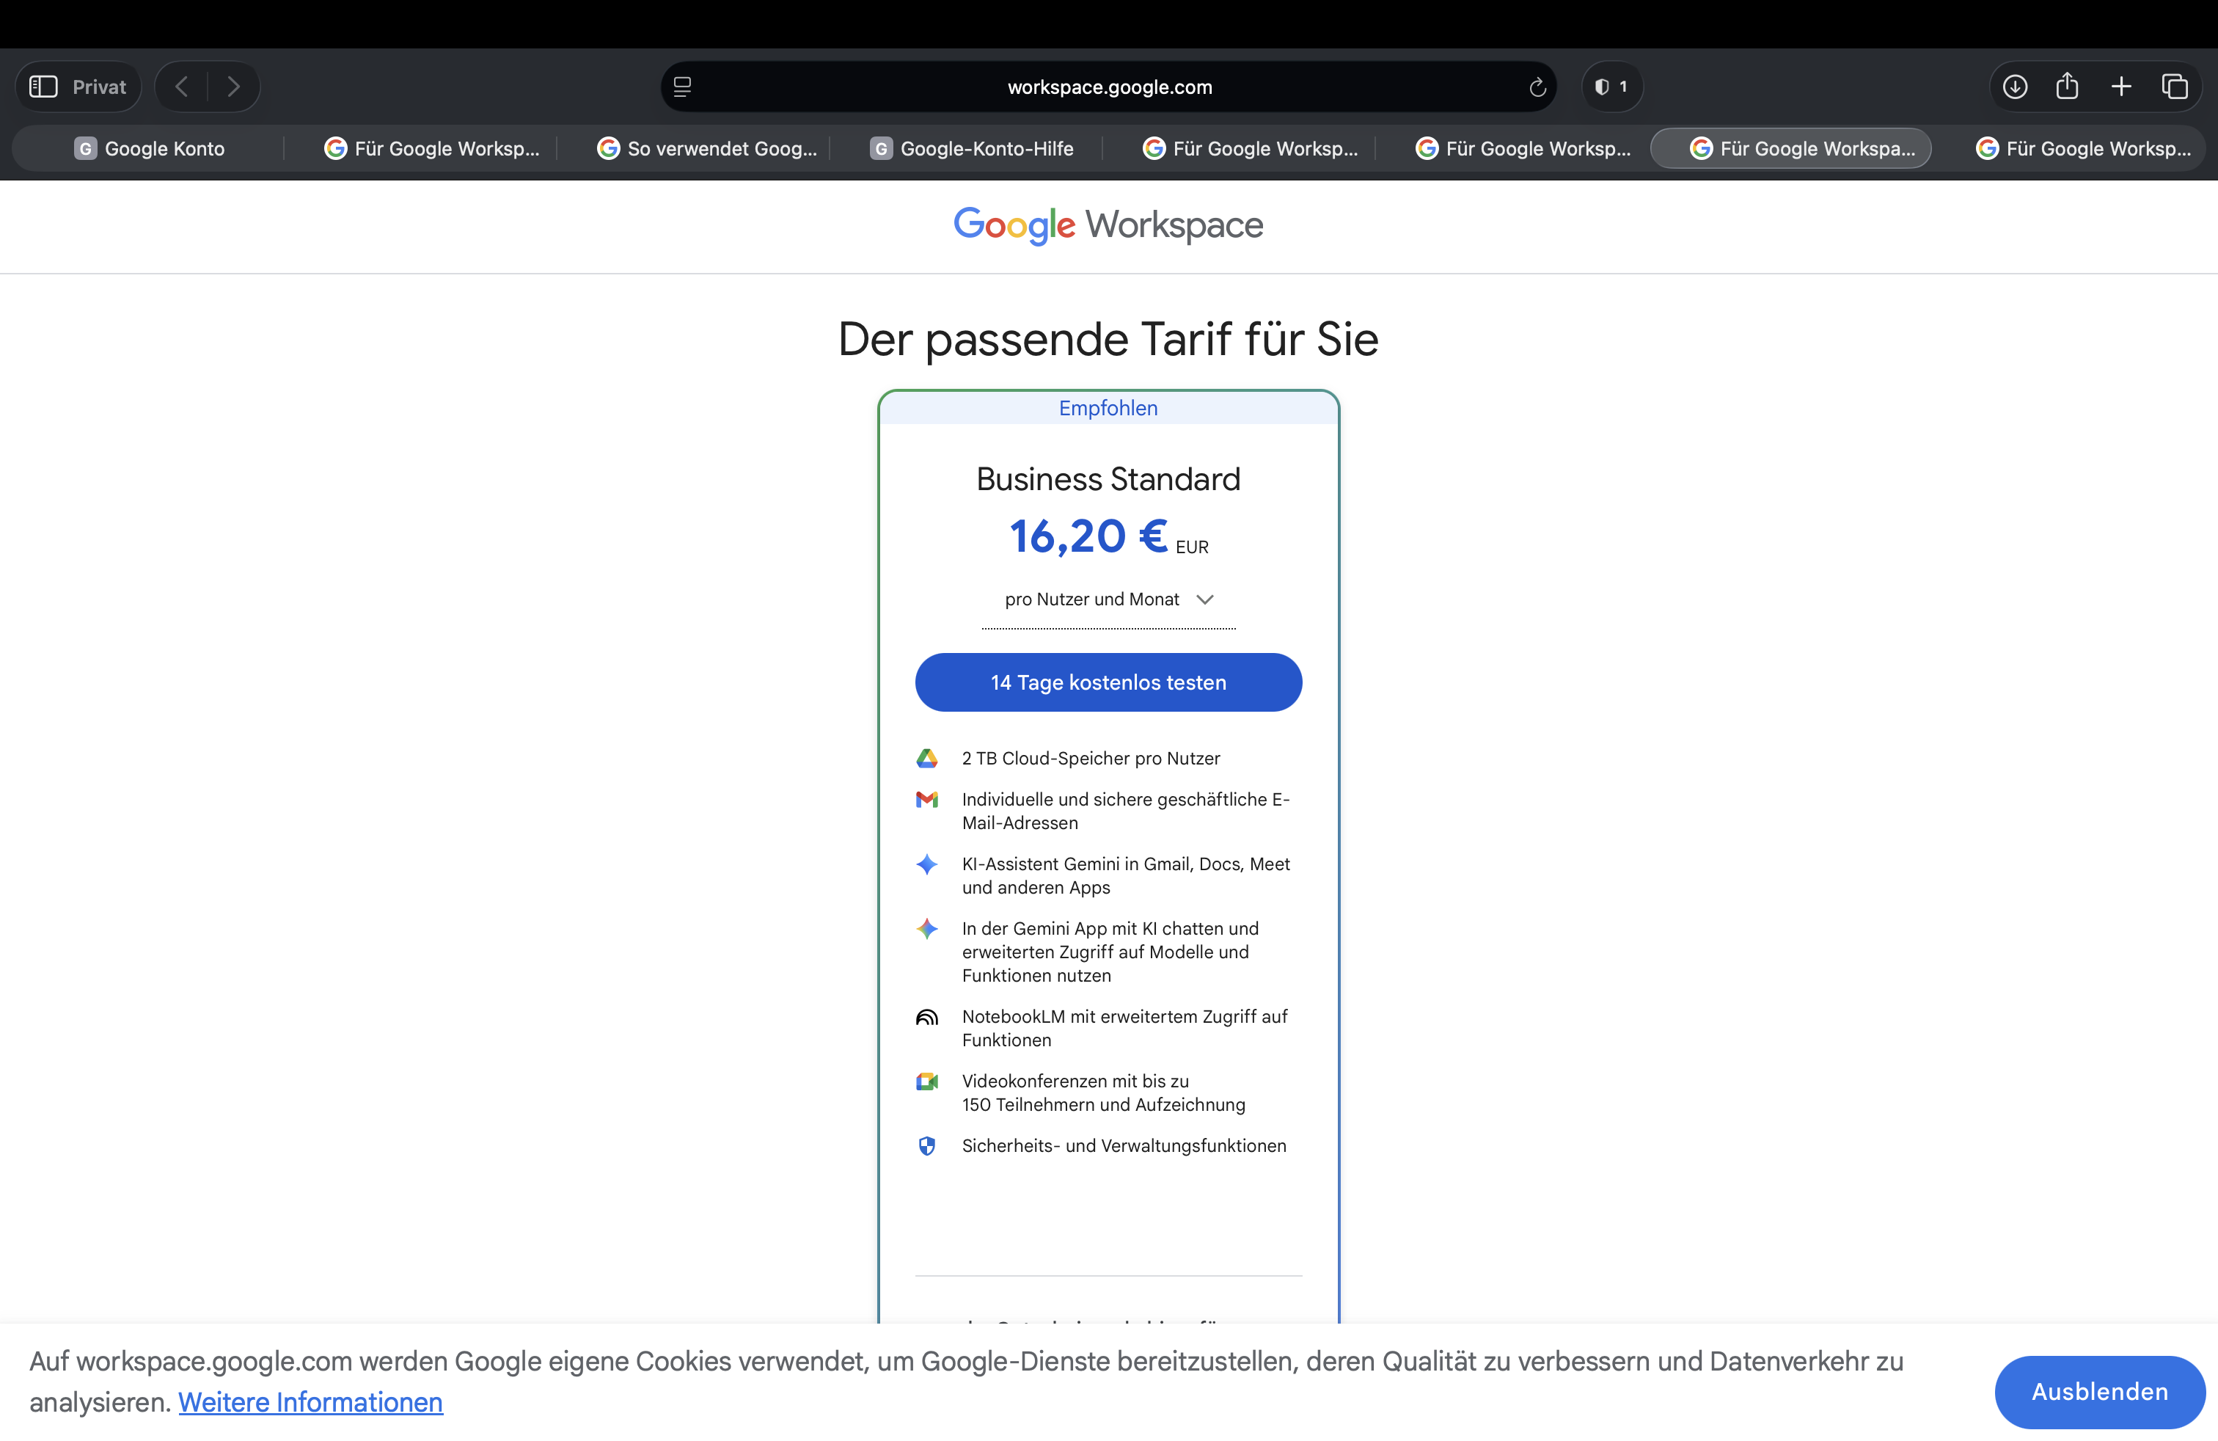
Task: Open the Google-Konto-Hilfe tab
Action: click(971, 148)
